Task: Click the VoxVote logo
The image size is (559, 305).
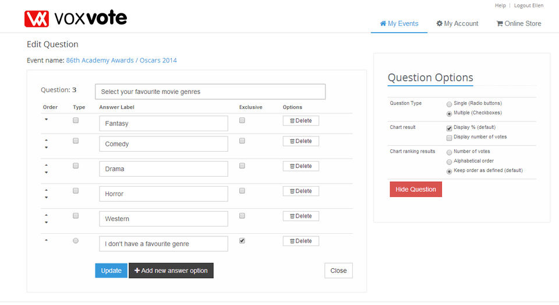Action: (76, 19)
